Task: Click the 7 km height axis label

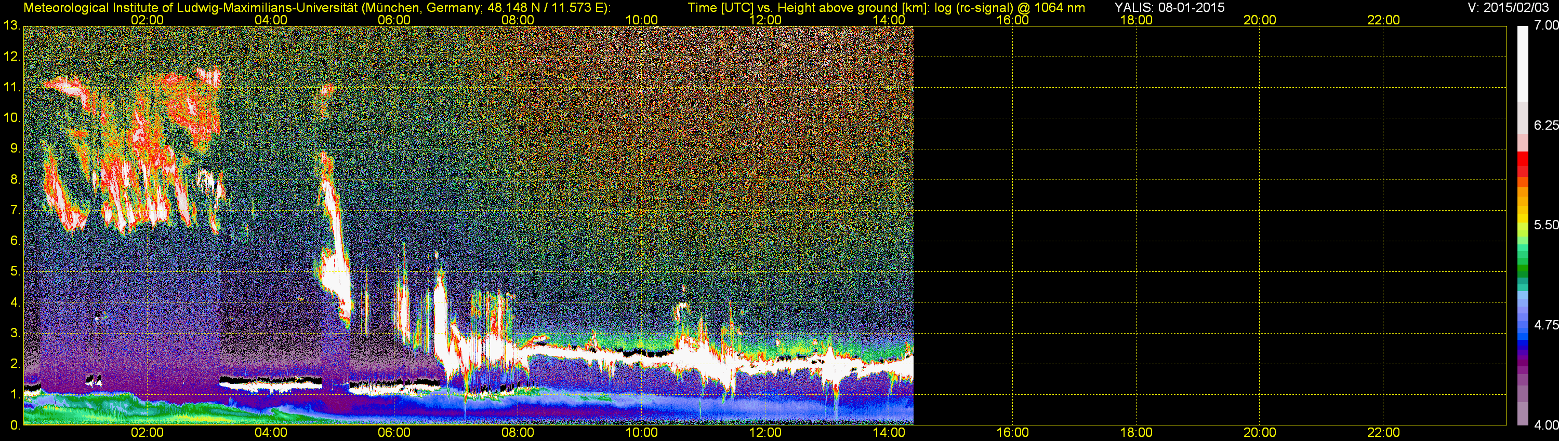Action: pyautogui.click(x=15, y=210)
